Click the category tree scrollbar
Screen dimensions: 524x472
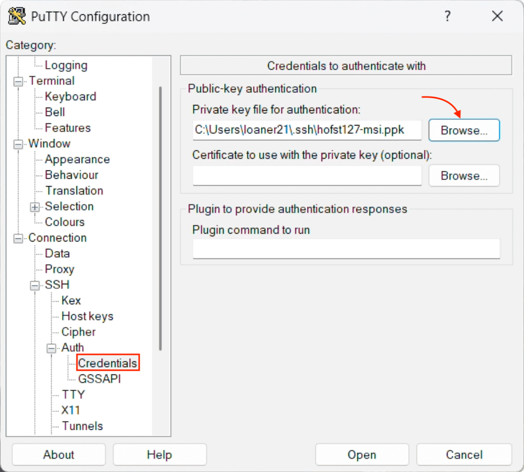(x=160, y=219)
